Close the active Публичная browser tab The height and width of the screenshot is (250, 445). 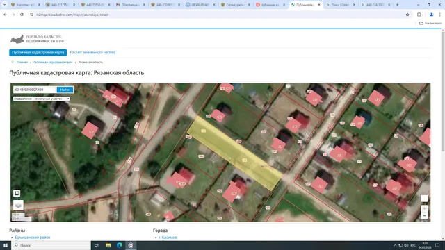(x=319, y=5)
